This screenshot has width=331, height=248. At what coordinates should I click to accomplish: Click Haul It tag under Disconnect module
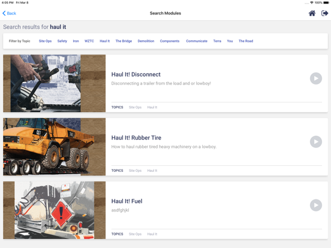tap(152, 107)
